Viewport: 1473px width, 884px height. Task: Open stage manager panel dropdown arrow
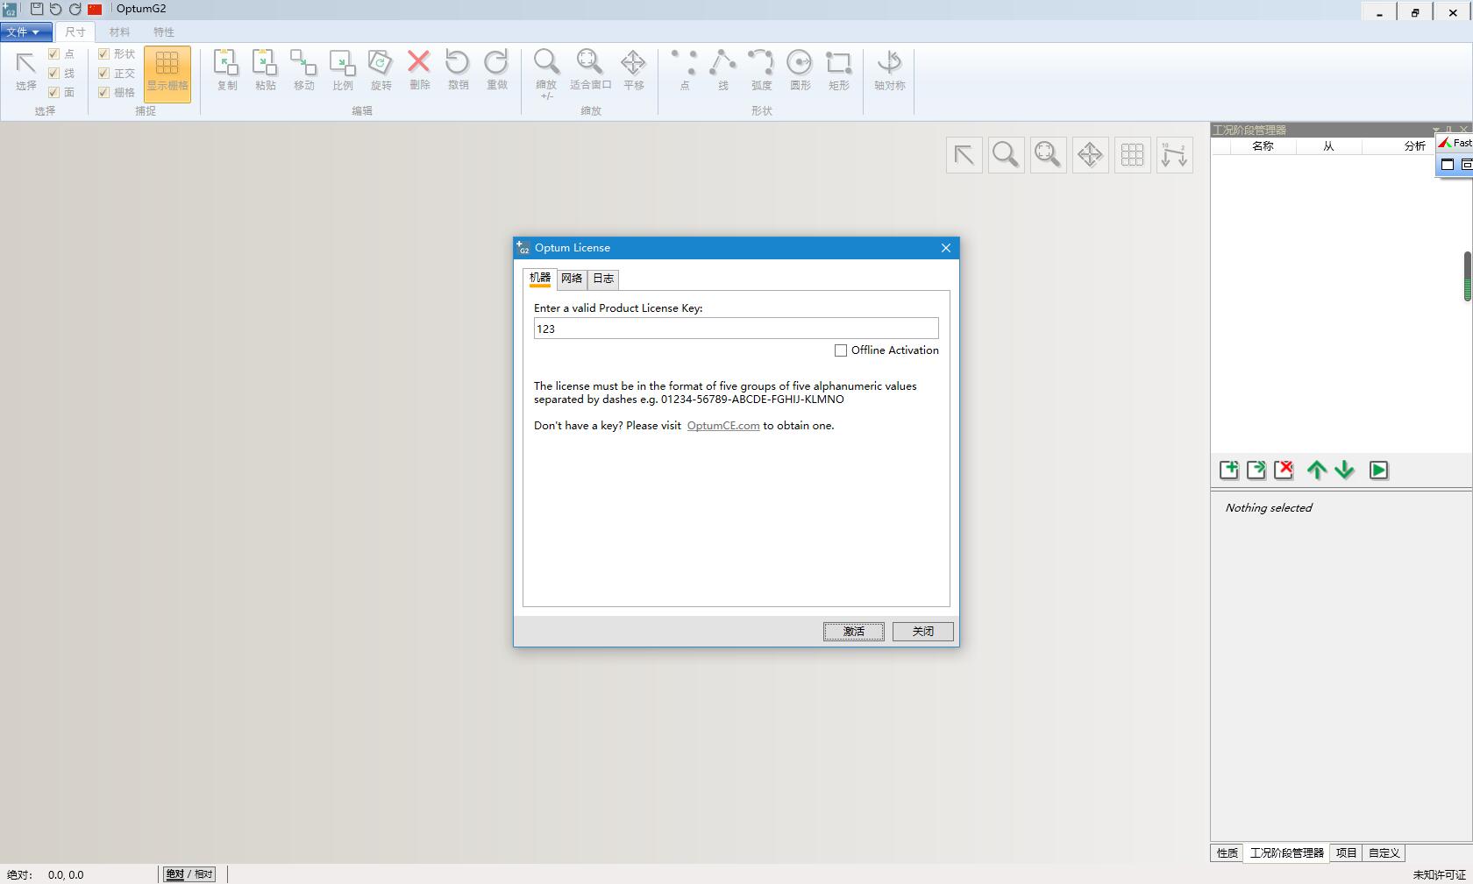pyautogui.click(x=1435, y=130)
